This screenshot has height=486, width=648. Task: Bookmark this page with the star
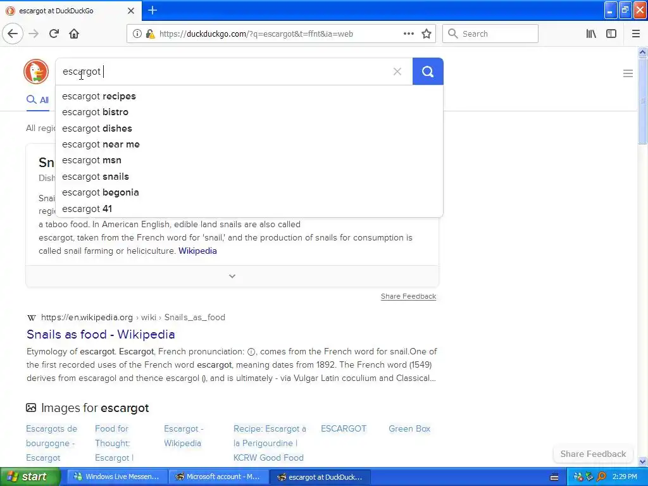pyautogui.click(x=427, y=34)
